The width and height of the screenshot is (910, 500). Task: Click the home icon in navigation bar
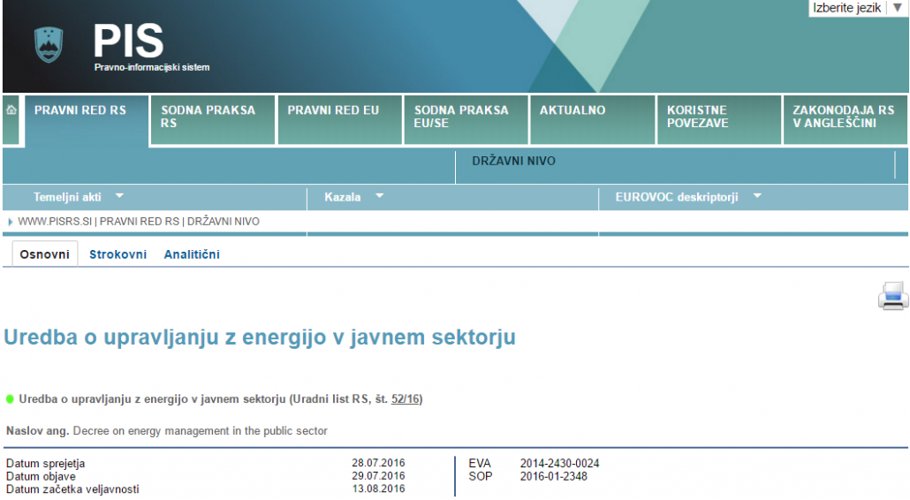[x=11, y=110]
